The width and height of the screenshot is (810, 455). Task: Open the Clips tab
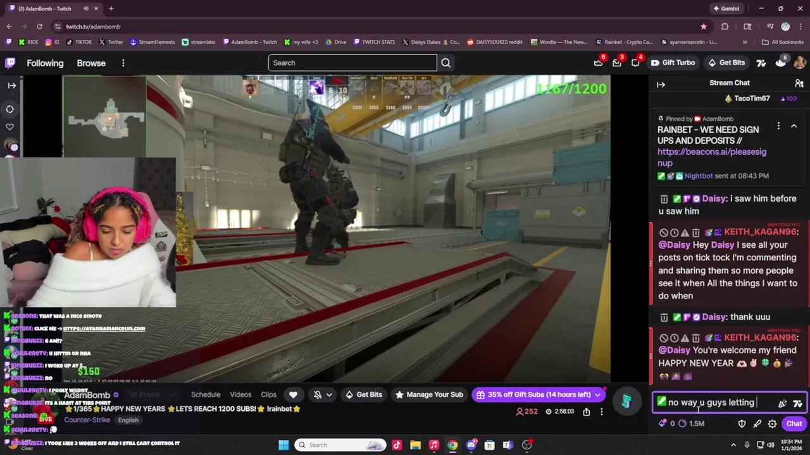point(268,394)
